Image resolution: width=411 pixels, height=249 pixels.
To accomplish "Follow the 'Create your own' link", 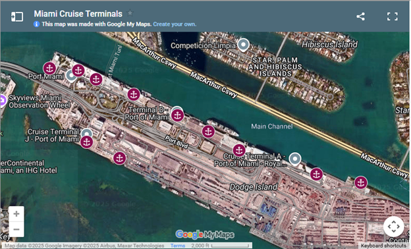I will click(x=175, y=24).
